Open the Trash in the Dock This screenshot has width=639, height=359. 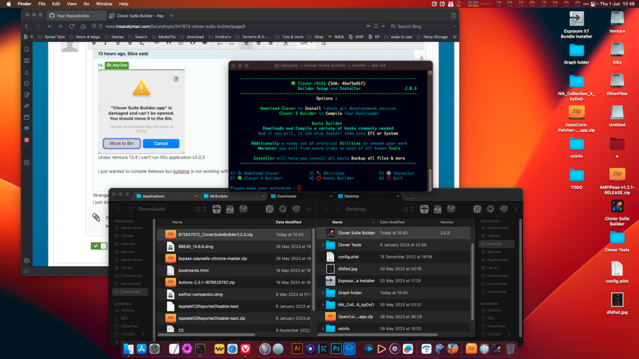click(510, 349)
